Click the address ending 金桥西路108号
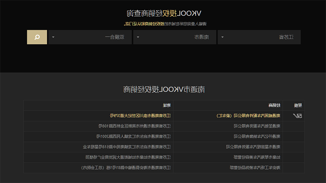 pyautogui.click(x=134, y=126)
